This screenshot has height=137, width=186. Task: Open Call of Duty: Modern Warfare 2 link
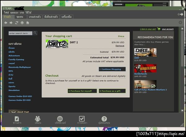(150, 90)
